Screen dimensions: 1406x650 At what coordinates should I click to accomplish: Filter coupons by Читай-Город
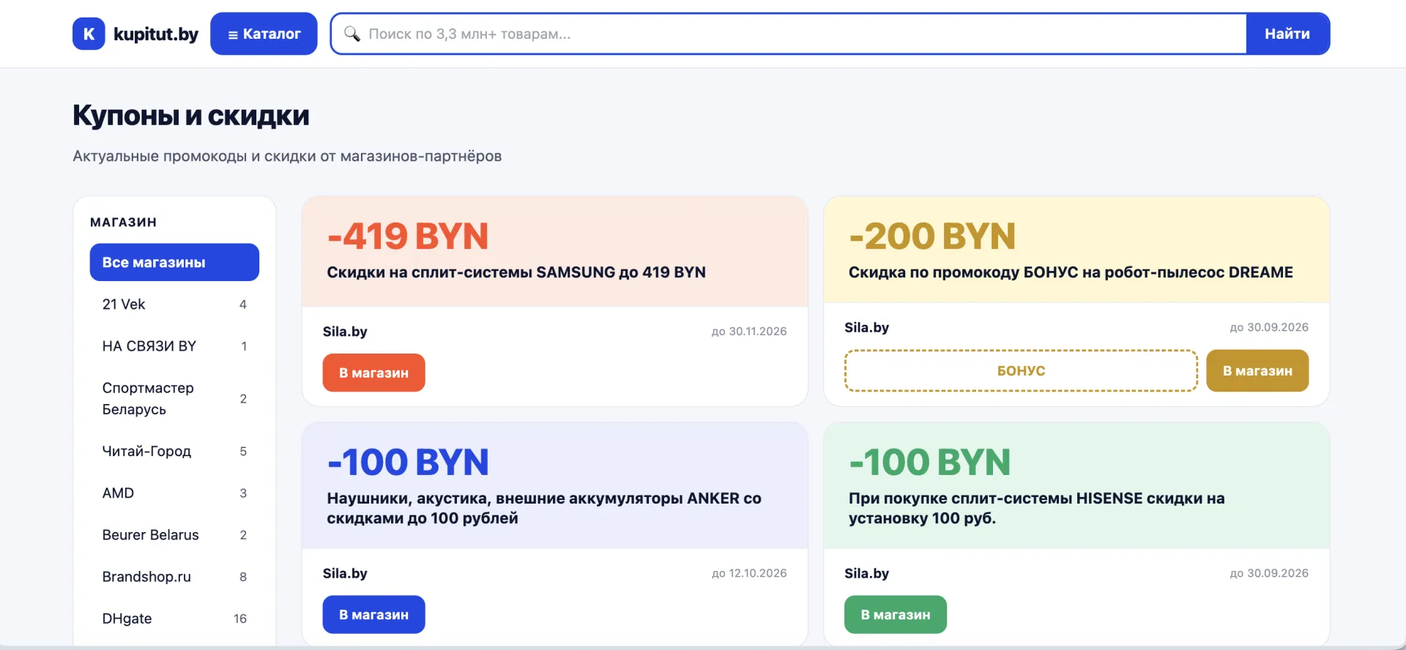pos(174,451)
